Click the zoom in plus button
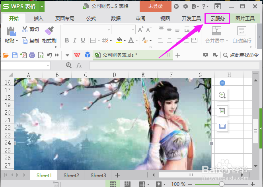Viewport: 263px width, 187px height. click(253, 184)
